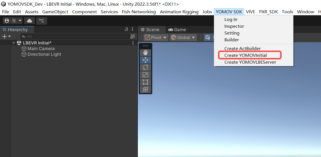Select the Hand view tool
Image resolution: width=321 pixels, height=157 pixels.
point(145,53)
